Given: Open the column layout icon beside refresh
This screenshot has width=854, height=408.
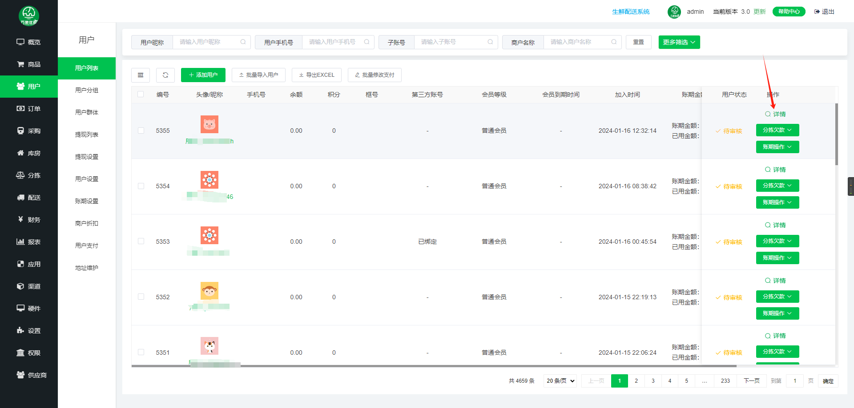Looking at the screenshot, I should 141,75.
